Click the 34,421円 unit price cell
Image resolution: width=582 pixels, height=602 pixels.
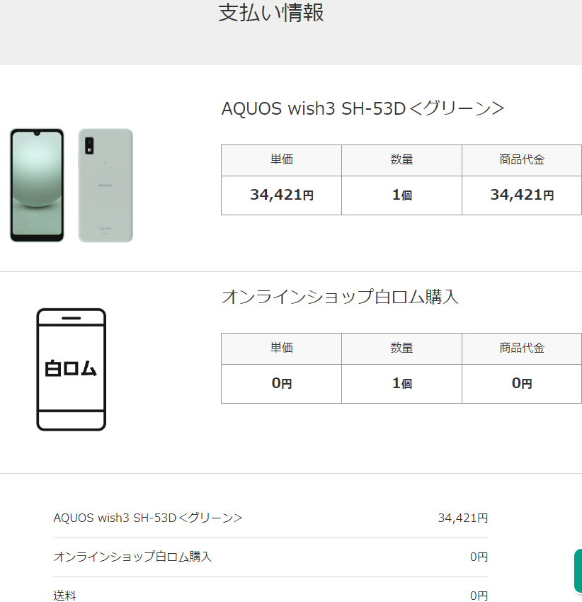click(x=281, y=195)
